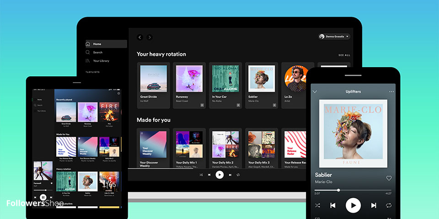Collapse the phone now-playing view with chevron
The image size is (439, 219).
click(315, 92)
